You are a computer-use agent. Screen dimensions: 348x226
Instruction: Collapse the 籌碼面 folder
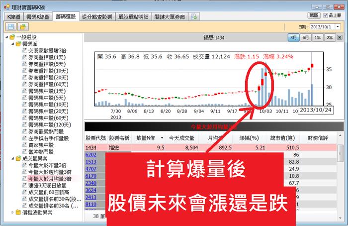coord(12,44)
